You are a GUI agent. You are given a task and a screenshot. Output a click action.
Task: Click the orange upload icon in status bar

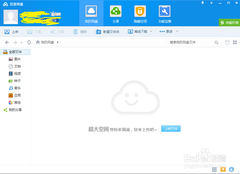(x=223, y=169)
